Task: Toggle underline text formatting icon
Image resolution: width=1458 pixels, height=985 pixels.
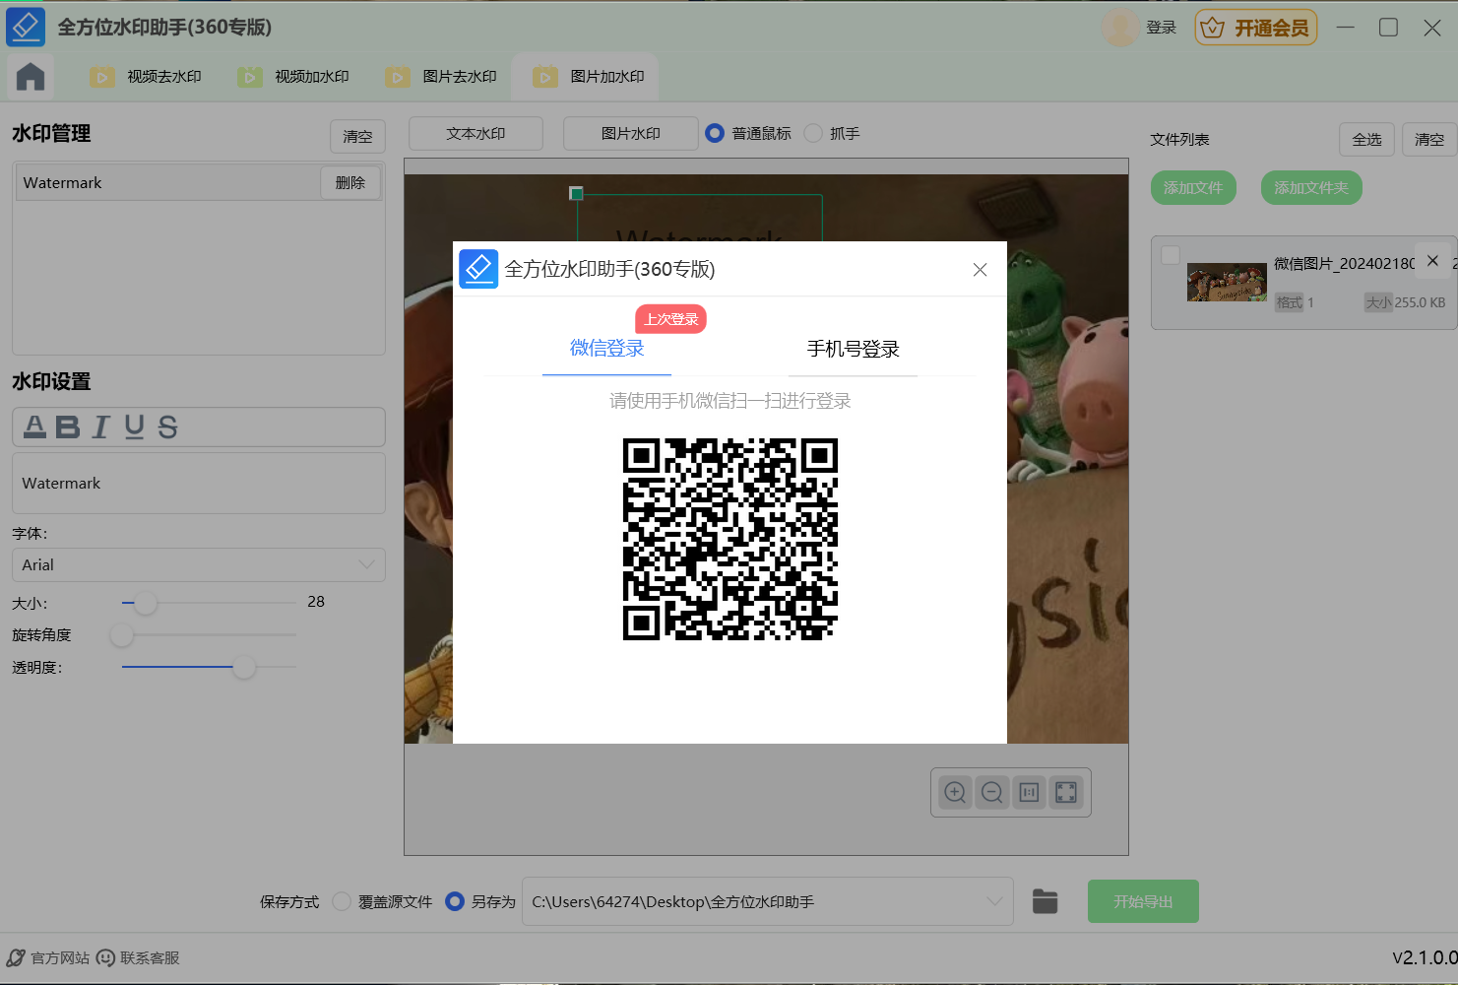Action: point(134,427)
